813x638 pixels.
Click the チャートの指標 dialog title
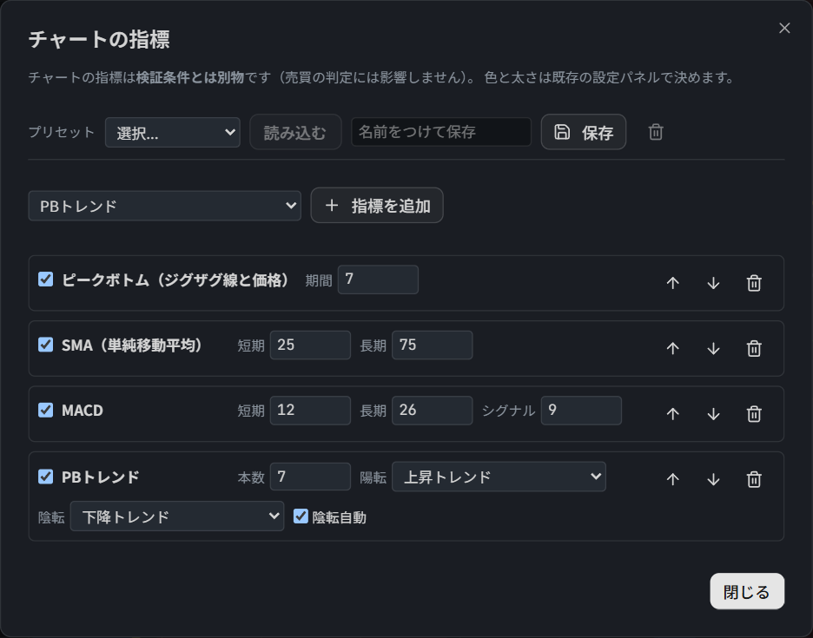(99, 39)
